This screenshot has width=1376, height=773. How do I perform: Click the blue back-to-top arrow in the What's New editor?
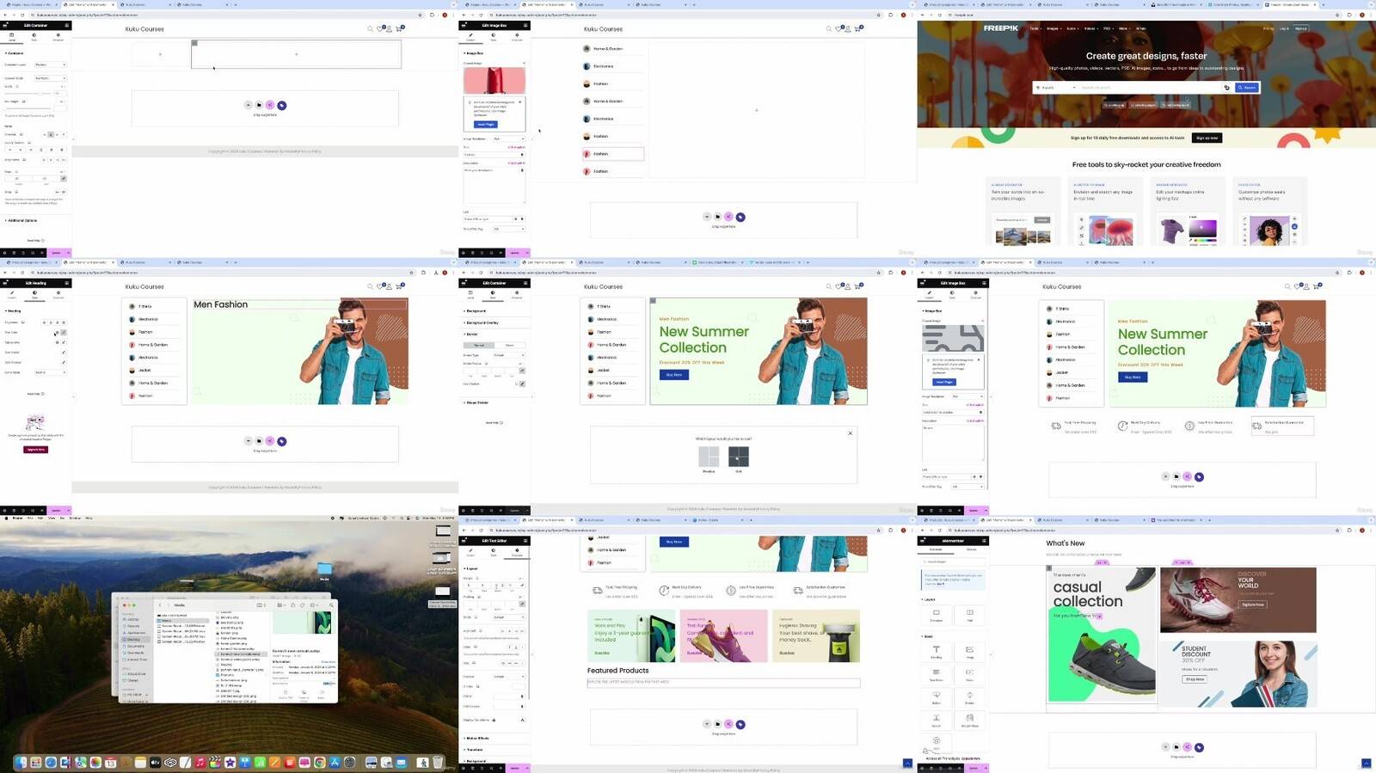pos(1366,764)
